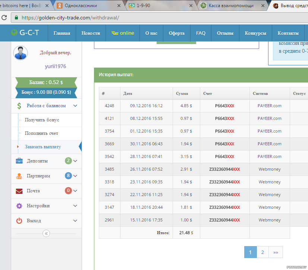
Task: Click the Заказать выплату sidebar link
Action: tap(43, 147)
